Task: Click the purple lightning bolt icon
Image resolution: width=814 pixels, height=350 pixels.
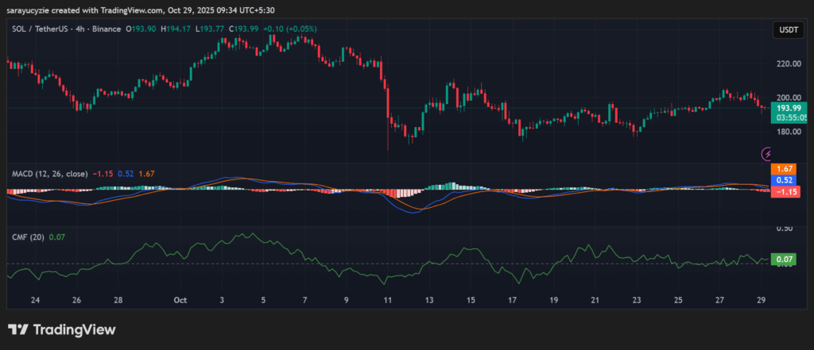Action: 768,154
